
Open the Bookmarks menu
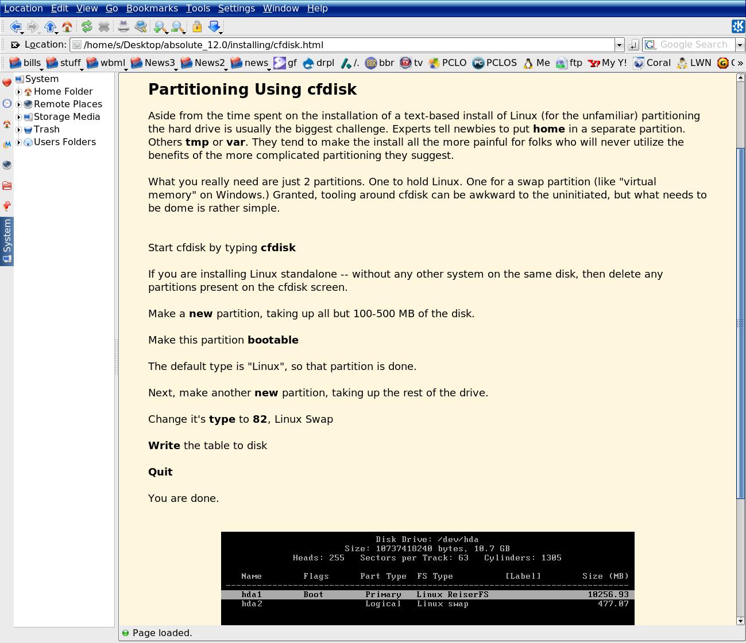coord(152,9)
